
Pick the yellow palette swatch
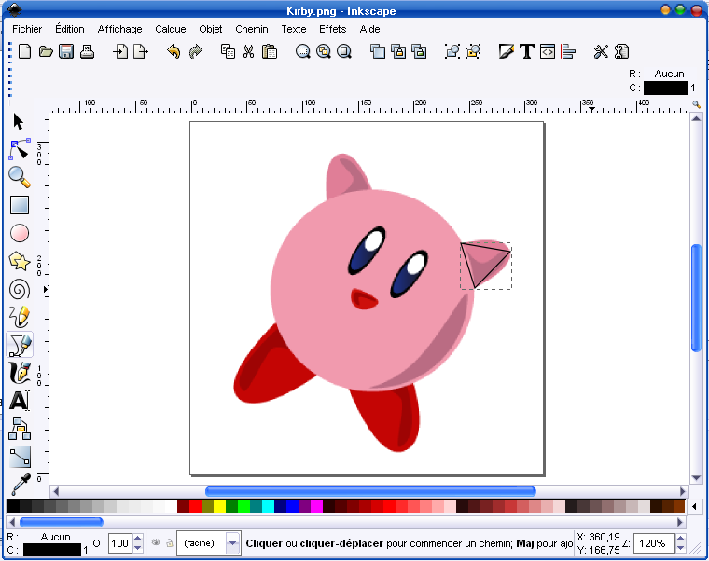tap(219, 506)
